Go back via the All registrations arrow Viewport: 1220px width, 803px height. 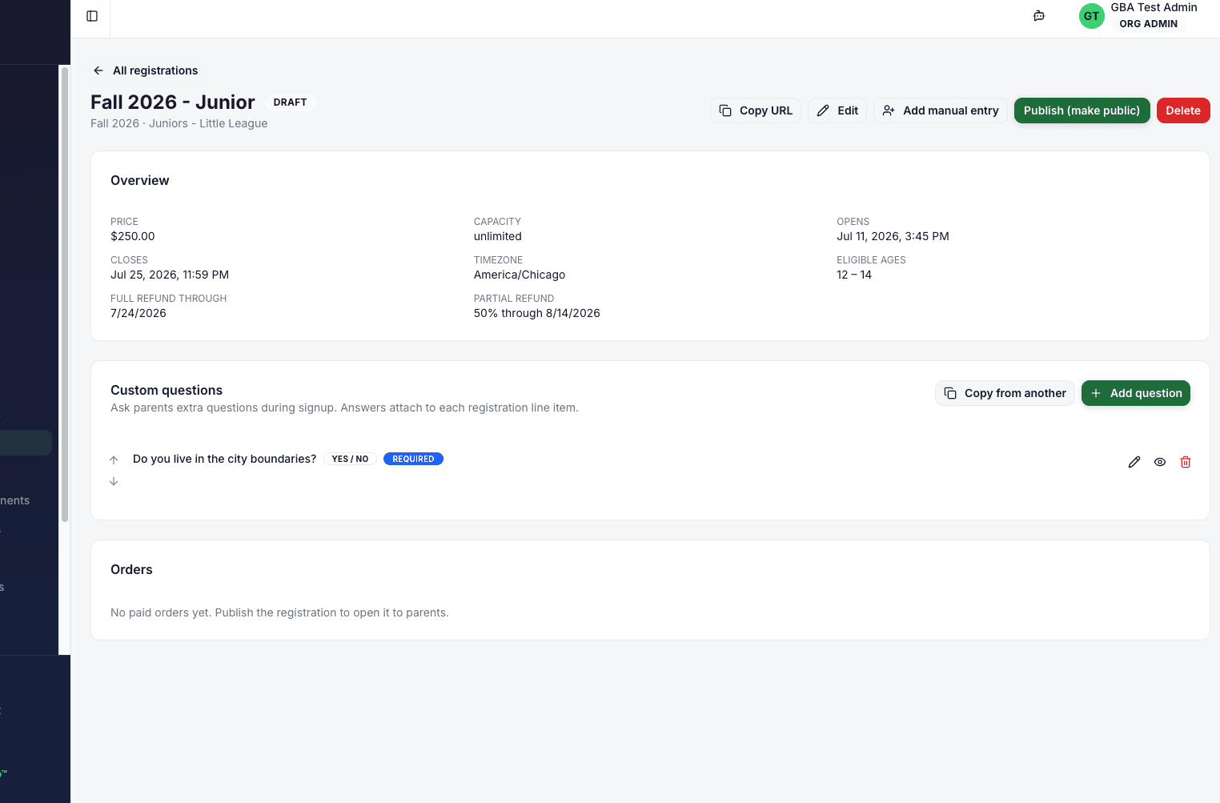pos(98,70)
